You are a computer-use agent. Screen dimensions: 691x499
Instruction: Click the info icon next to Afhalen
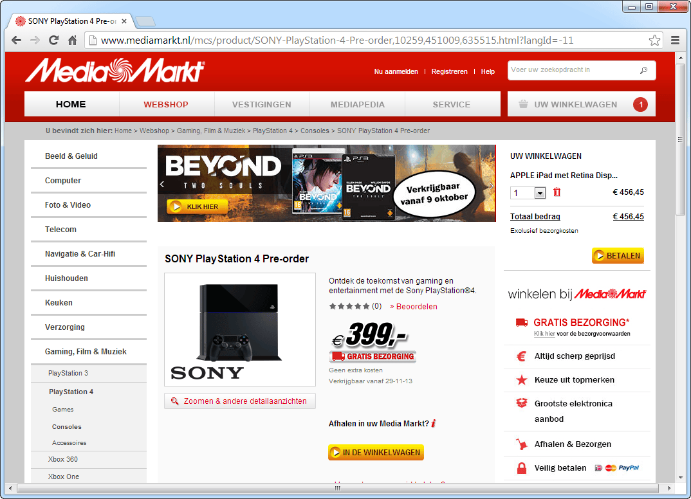[434, 423]
